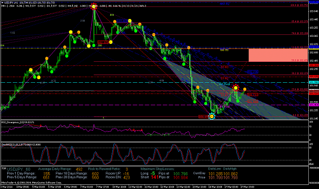Click the StochRSI indicator label
The image size is (319, 189).
click(21, 145)
